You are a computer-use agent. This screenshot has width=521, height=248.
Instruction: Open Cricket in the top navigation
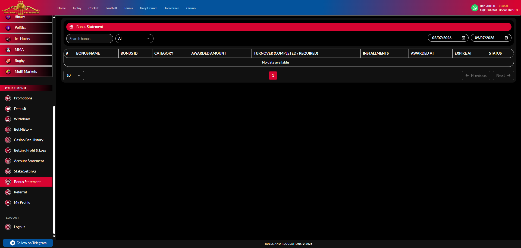click(93, 8)
